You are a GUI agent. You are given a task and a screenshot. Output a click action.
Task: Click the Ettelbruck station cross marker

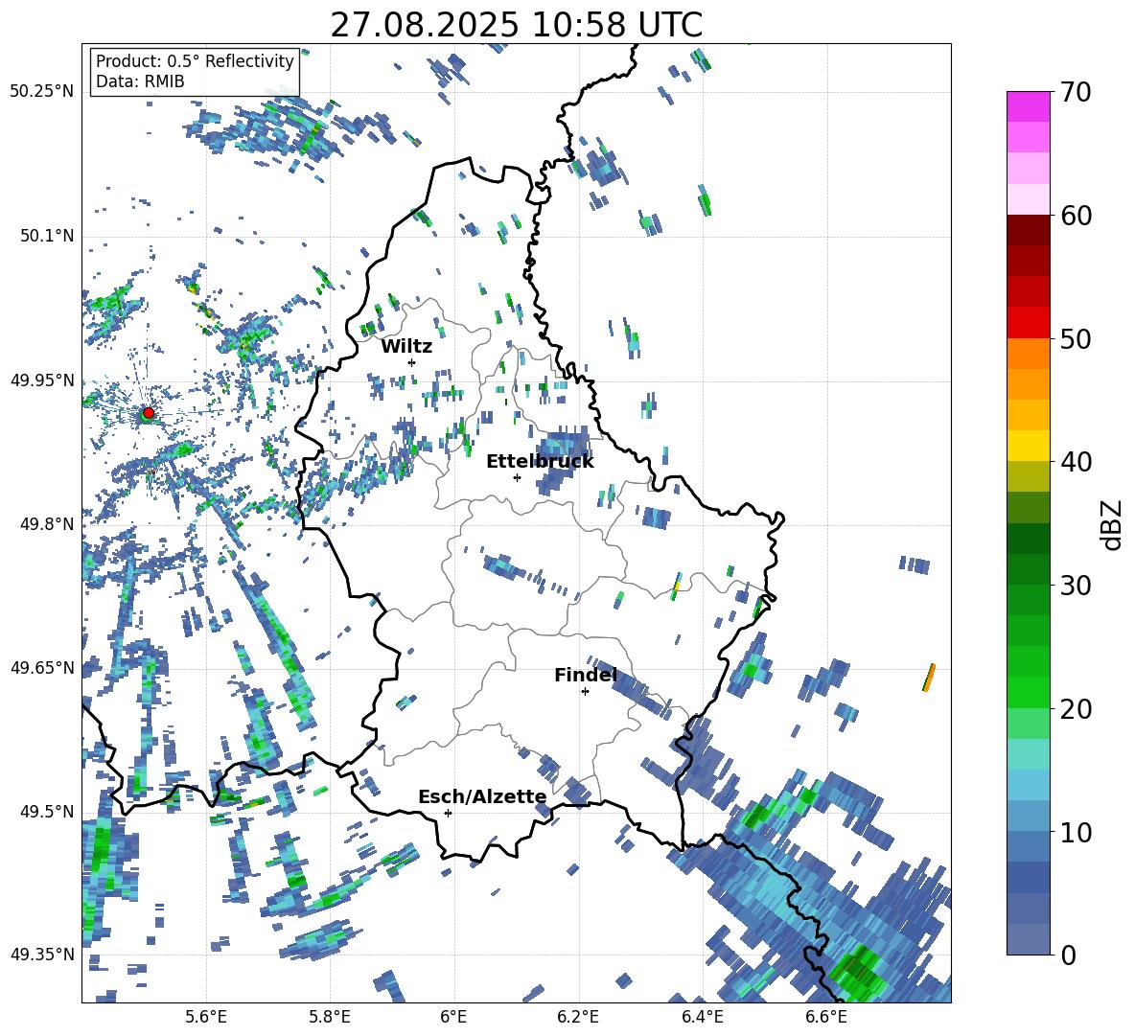(x=517, y=477)
